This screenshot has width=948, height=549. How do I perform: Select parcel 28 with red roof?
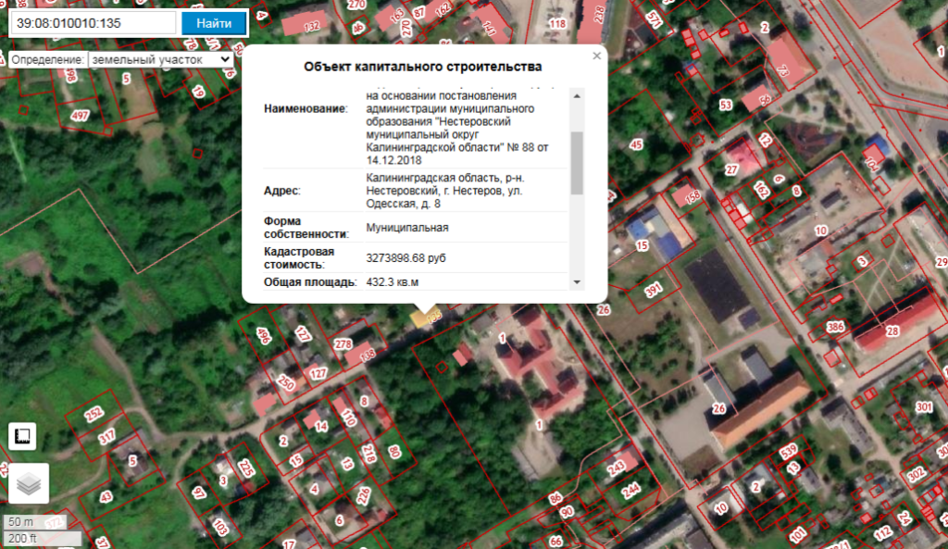pos(892,331)
